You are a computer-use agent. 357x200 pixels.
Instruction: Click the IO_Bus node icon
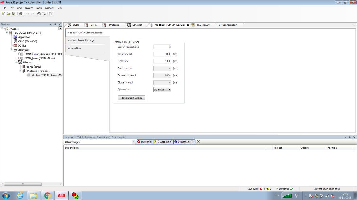tap(15, 46)
